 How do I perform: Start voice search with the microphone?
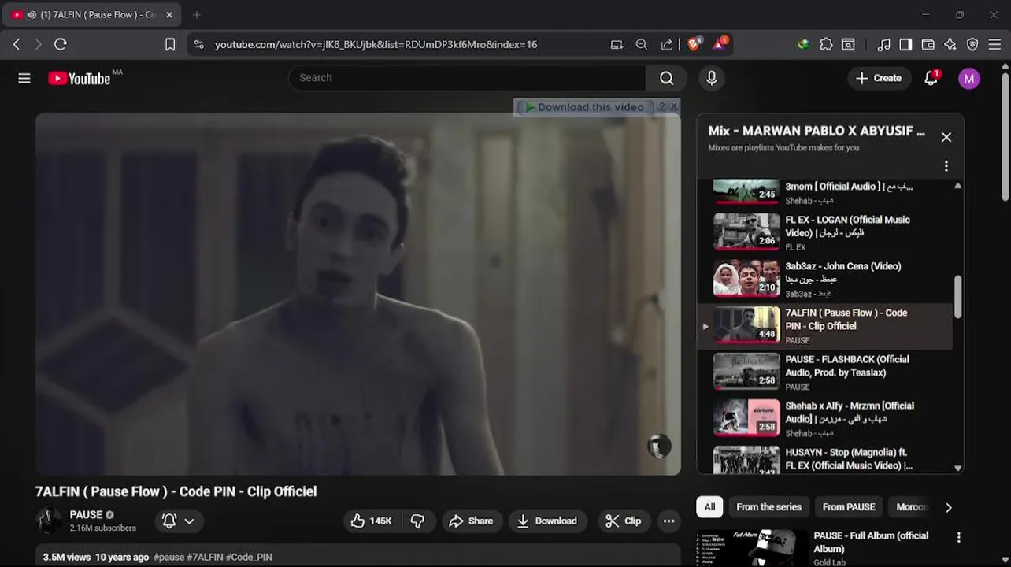(711, 78)
